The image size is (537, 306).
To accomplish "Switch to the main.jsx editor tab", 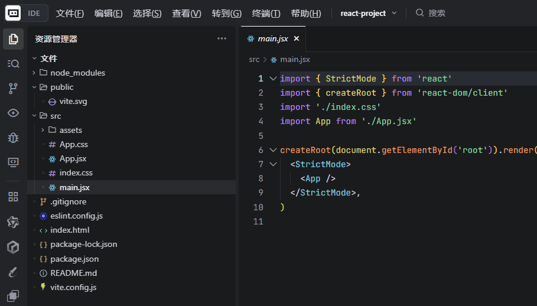I will click(274, 39).
